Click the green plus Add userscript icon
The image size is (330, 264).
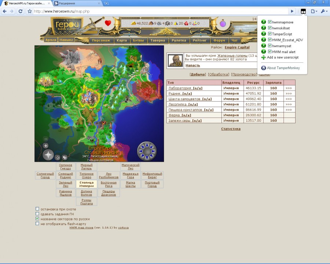pos(264,57)
